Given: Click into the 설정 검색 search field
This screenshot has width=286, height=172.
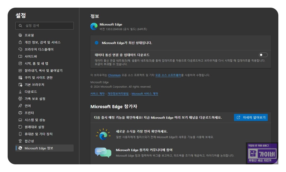Looking at the screenshot, I should tap(44, 26).
